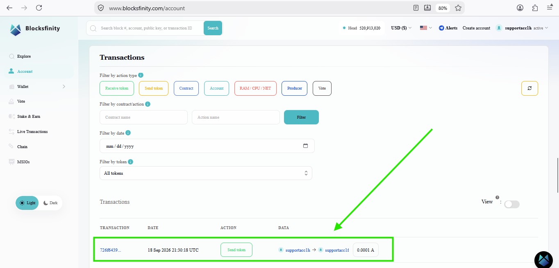Image resolution: width=559 pixels, height=268 pixels.
Task: Bookmark this page with the star icon
Action: point(458,8)
